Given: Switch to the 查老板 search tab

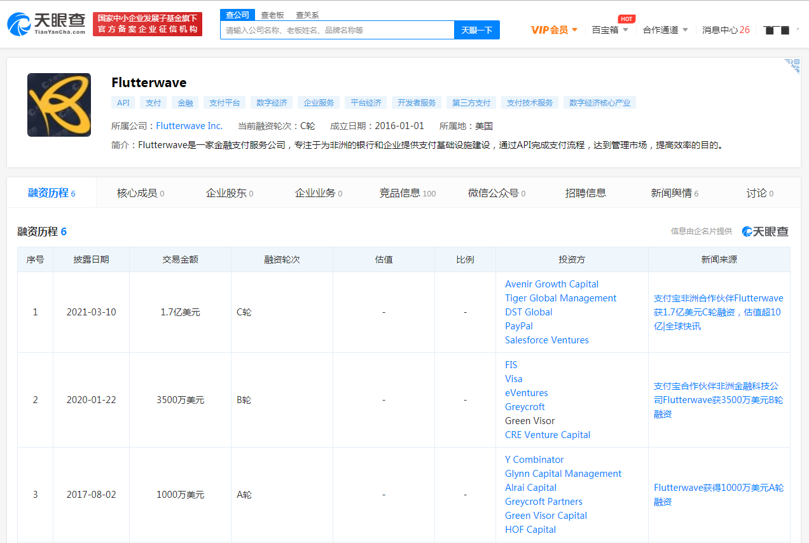Looking at the screenshot, I should pos(272,15).
